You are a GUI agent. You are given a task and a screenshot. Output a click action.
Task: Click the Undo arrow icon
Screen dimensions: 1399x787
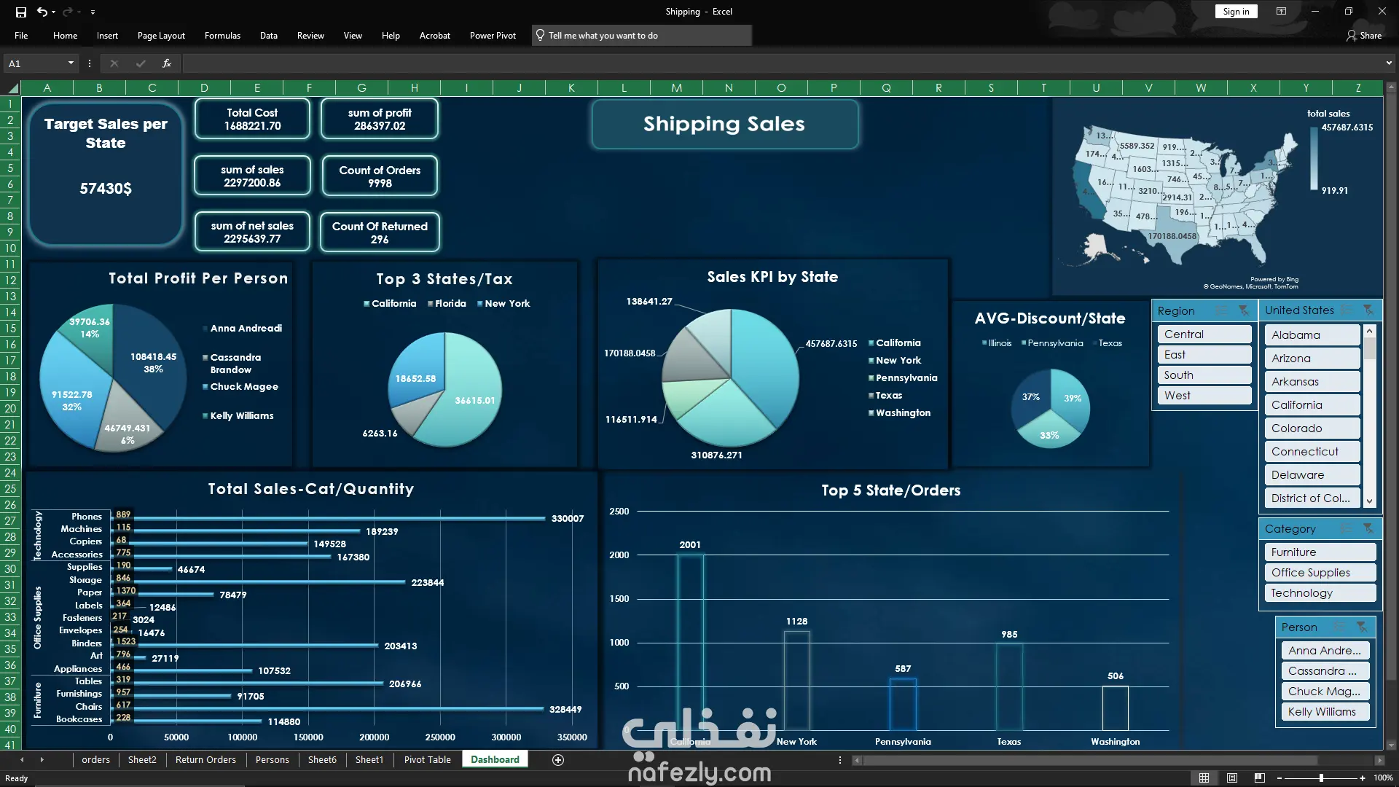[x=42, y=12]
